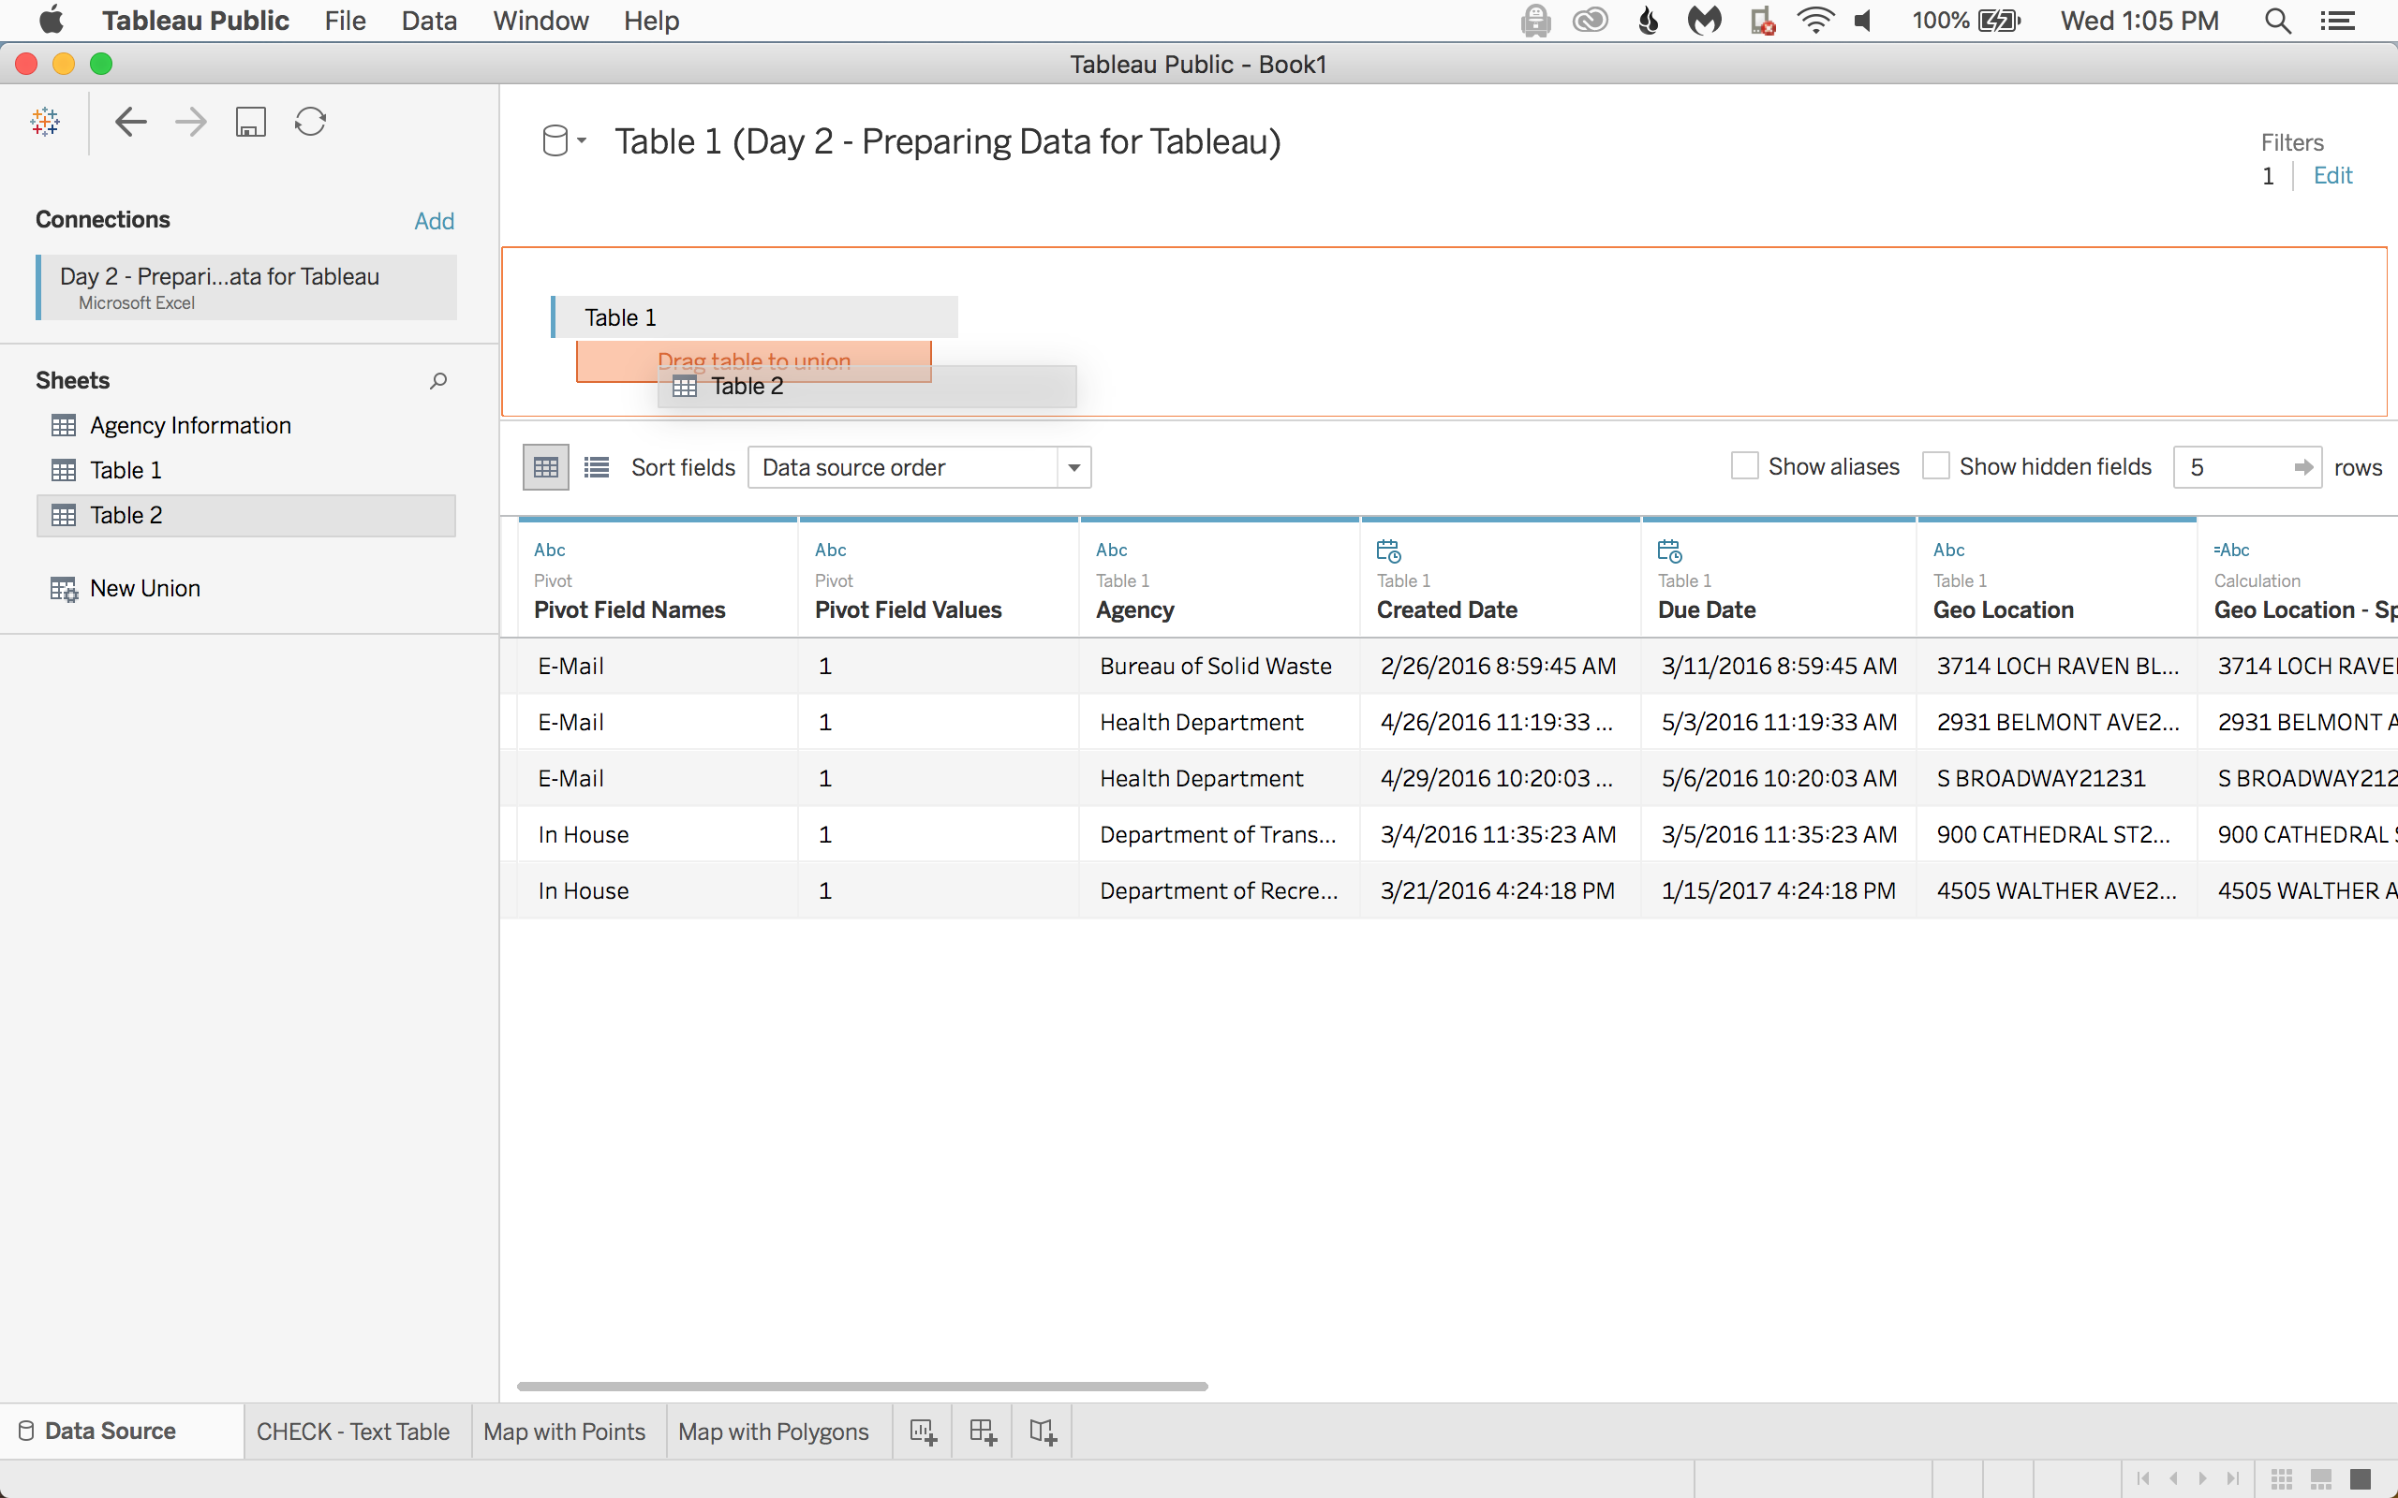
Task: Select Table 1 in the Sheets list
Action: tap(245, 471)
